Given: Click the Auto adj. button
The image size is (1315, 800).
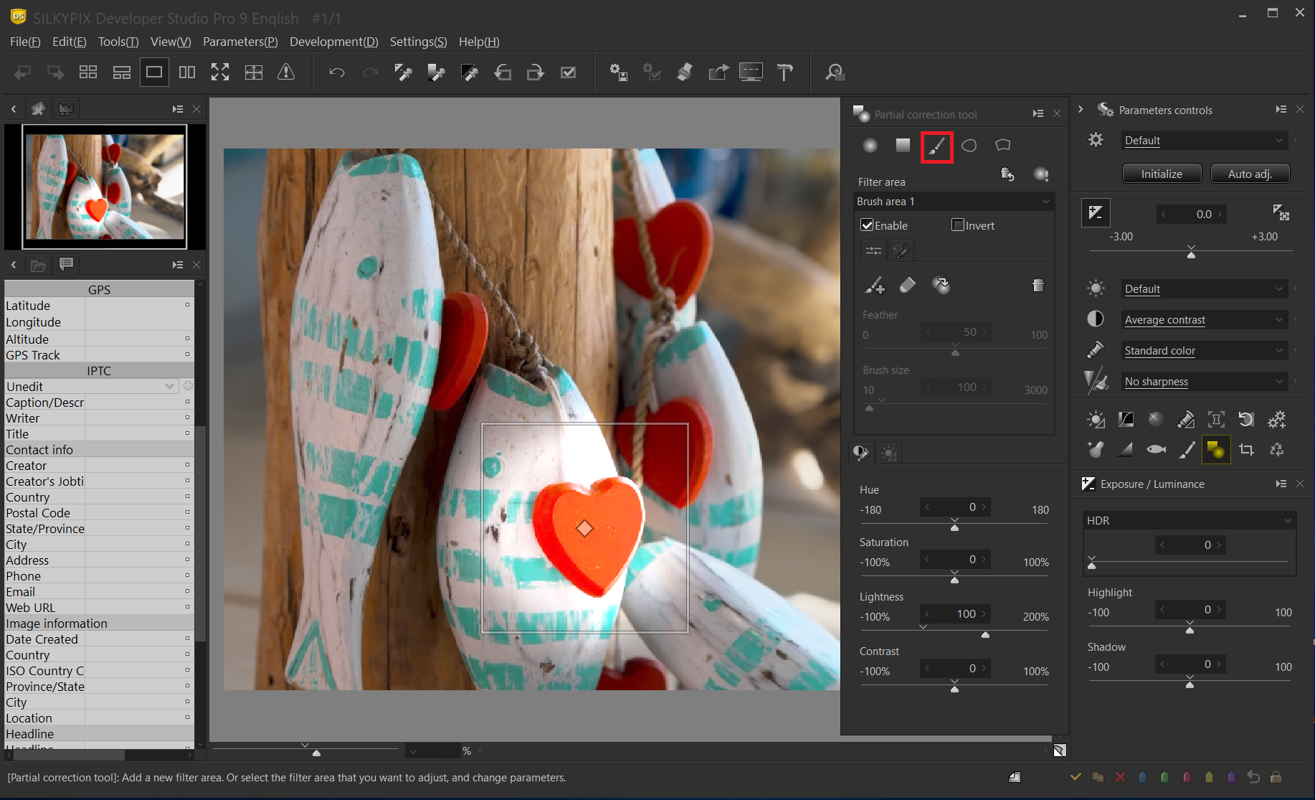Looking at the screenshot, I should [1250, 174].
